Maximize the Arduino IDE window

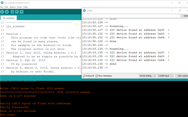(179, 3)
